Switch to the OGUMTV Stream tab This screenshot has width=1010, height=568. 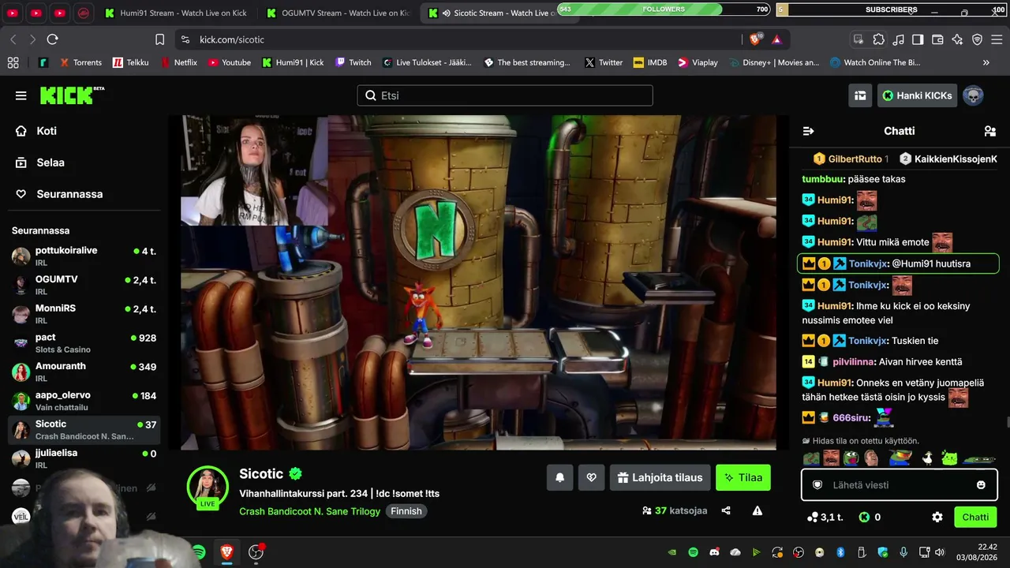coord(338,13)
